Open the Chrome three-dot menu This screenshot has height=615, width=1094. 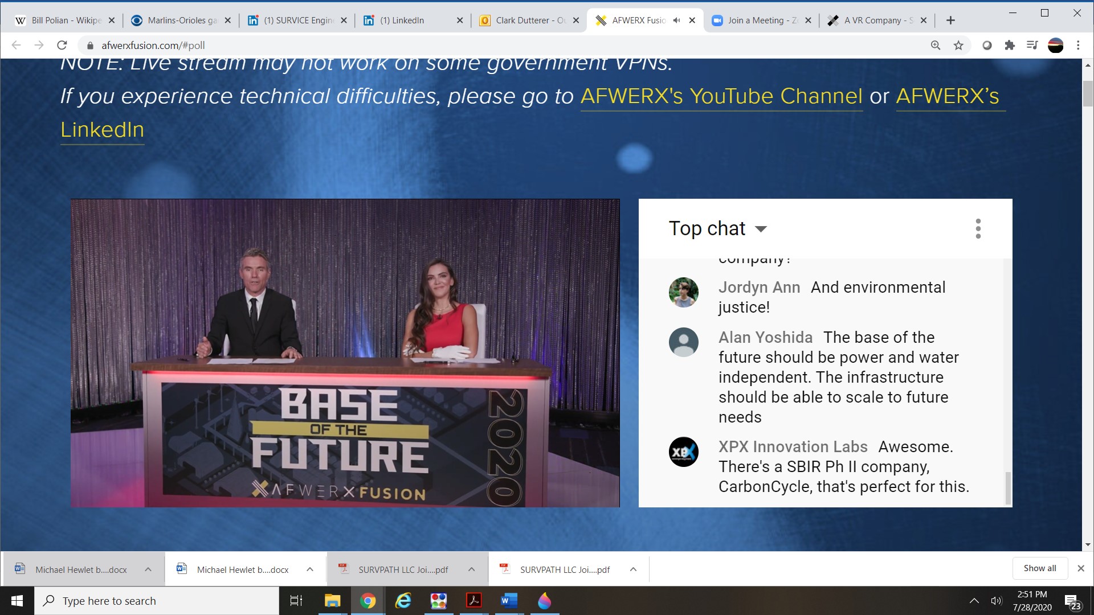pos(1078,45)
